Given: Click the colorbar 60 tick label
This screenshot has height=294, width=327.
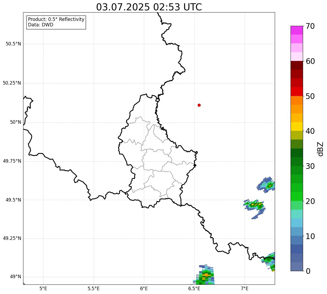Looking at the screenshot, I should [310, 61].
